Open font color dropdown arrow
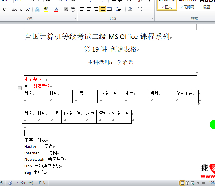215x186 pixels. 61,9
